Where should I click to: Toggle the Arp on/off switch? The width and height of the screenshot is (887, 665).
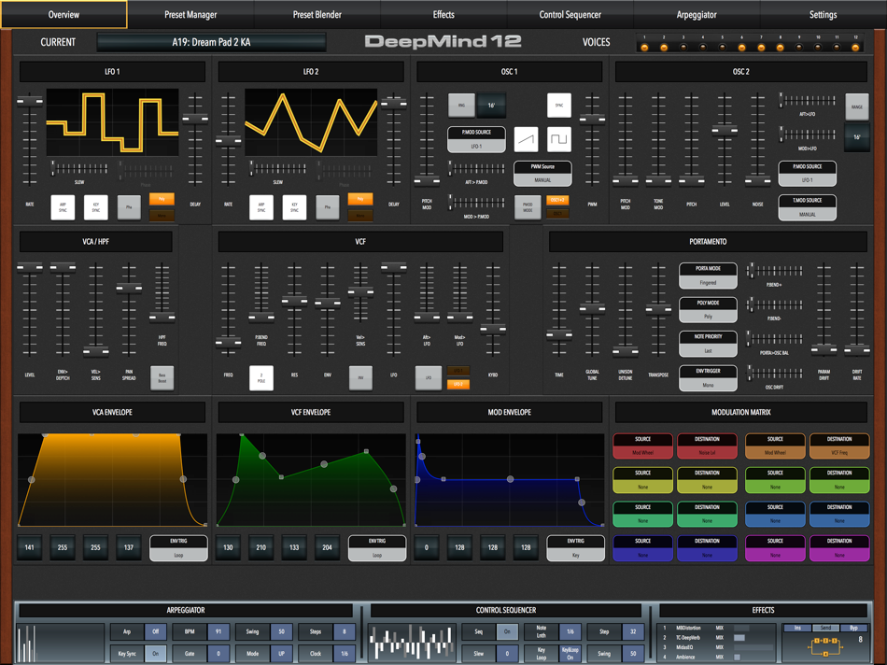pyautogui.click(x=155, y=631)
